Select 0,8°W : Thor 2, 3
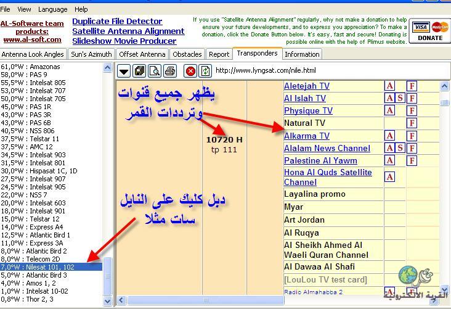451x309 pixels. pos(26,299)
